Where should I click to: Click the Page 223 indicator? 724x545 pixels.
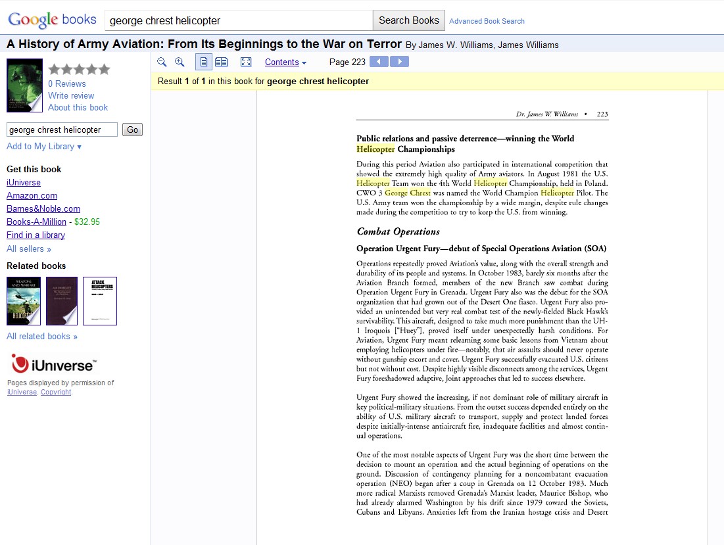click(x=347, y=62)
